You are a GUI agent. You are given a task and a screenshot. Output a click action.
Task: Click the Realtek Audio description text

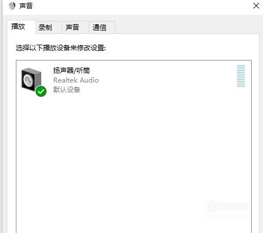tap(76, 80)
